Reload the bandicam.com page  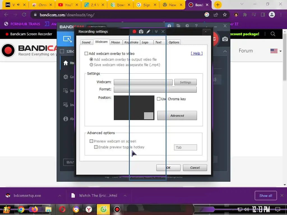tap(24, 15)
